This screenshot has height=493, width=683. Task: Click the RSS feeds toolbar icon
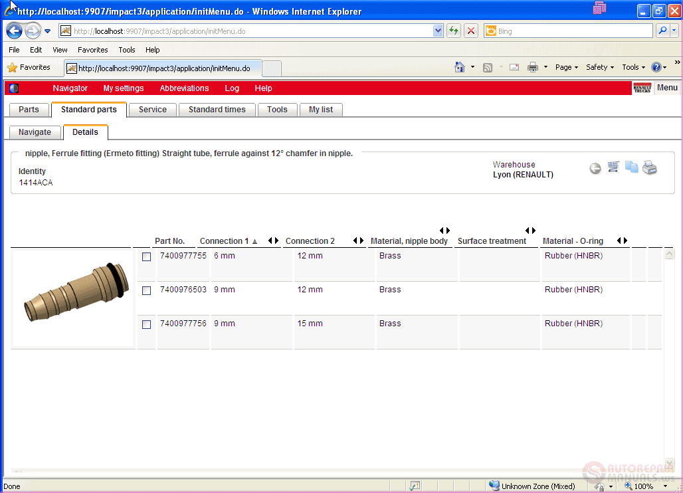(488, 68)
